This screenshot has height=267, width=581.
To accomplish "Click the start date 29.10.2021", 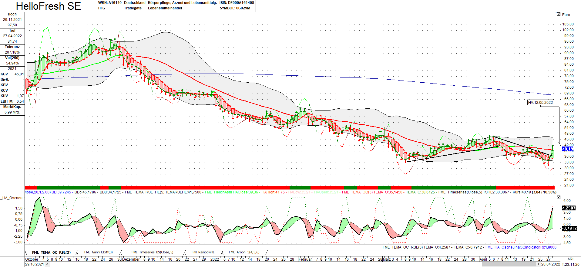I will 34,264.
